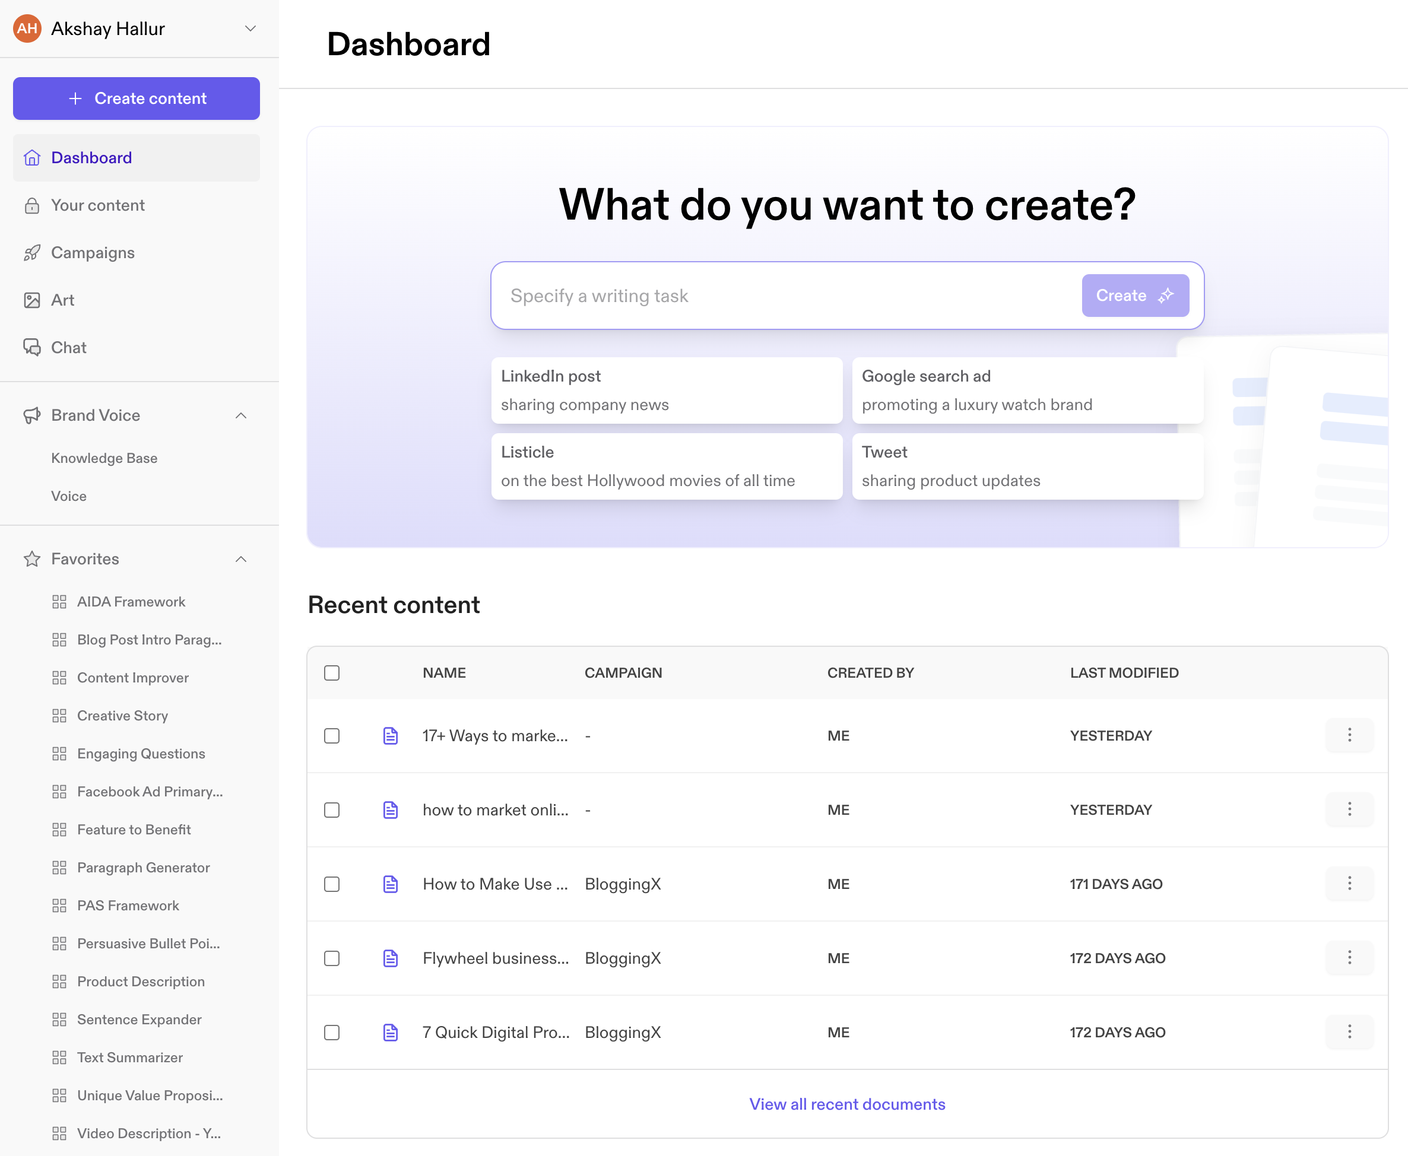Open the Text Summarizer favorite
1408x1156 pixels.
pyautogui.click(x=130, y=1057)
